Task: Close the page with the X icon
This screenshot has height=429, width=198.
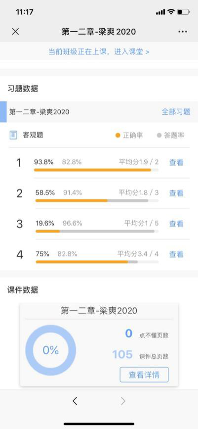Action: tap(15, 32)
